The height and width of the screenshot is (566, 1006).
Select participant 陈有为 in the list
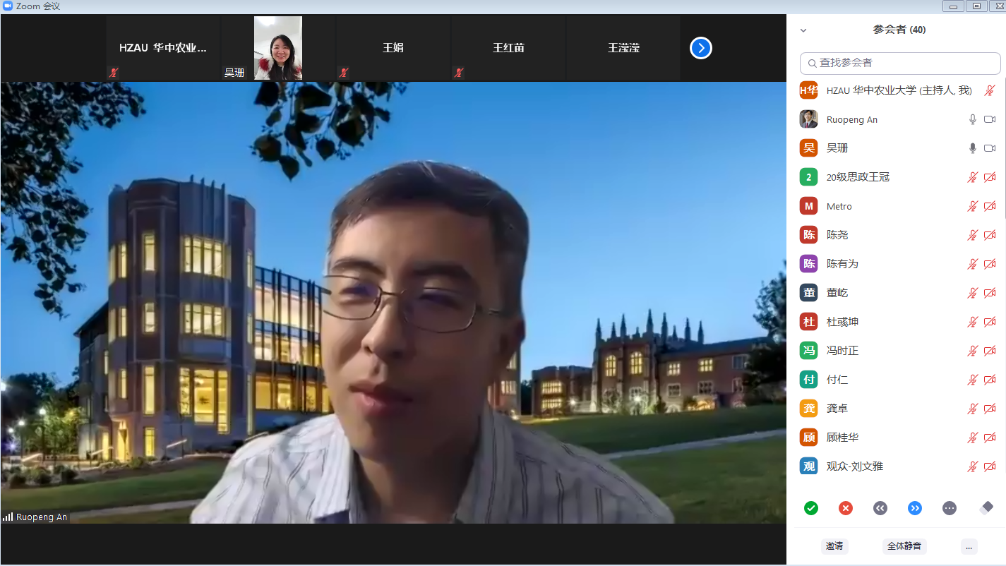coord(842,264)
